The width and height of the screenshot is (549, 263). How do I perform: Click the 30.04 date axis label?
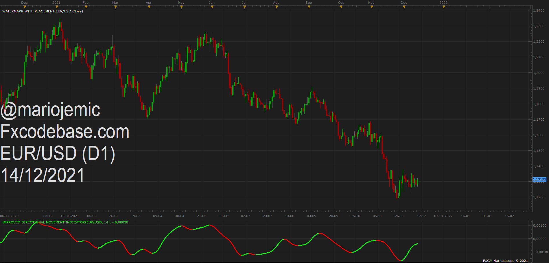[180, 216]
